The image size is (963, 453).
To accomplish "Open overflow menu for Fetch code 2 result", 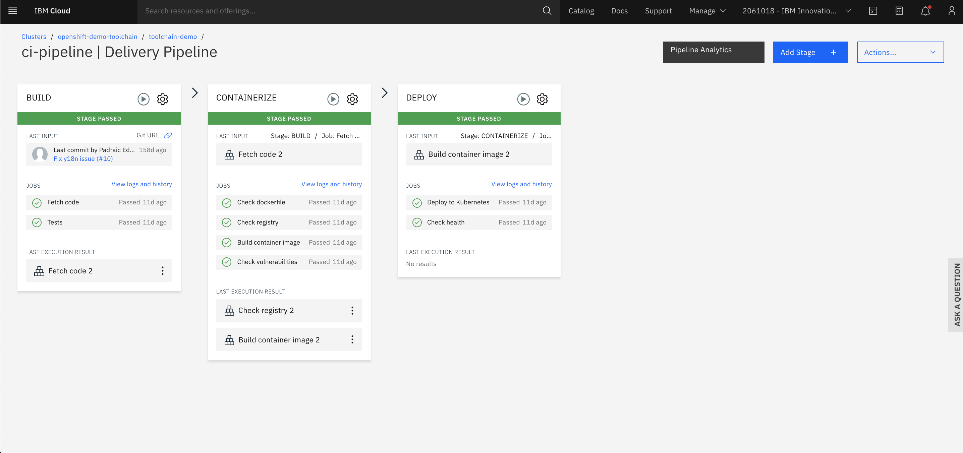I will click(x=162, y=271).
